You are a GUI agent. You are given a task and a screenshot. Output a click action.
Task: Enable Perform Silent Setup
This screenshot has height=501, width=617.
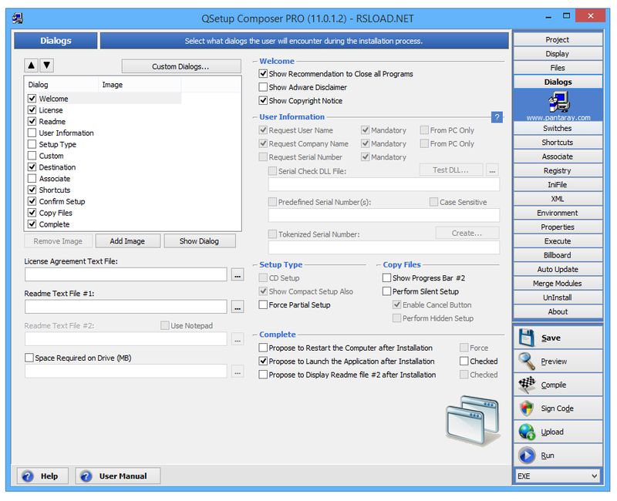click(x=387, y=291)
